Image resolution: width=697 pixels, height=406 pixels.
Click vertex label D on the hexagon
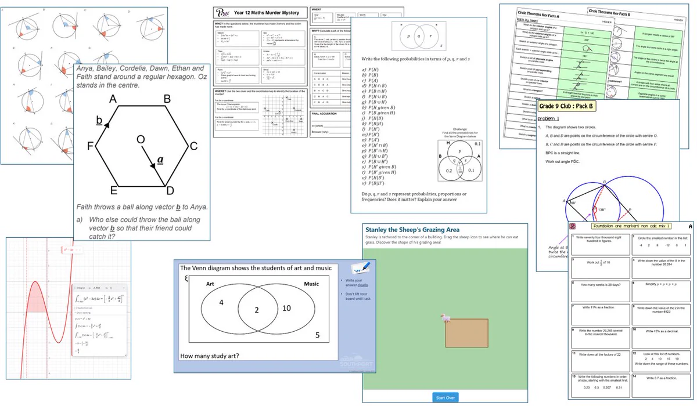169,191
